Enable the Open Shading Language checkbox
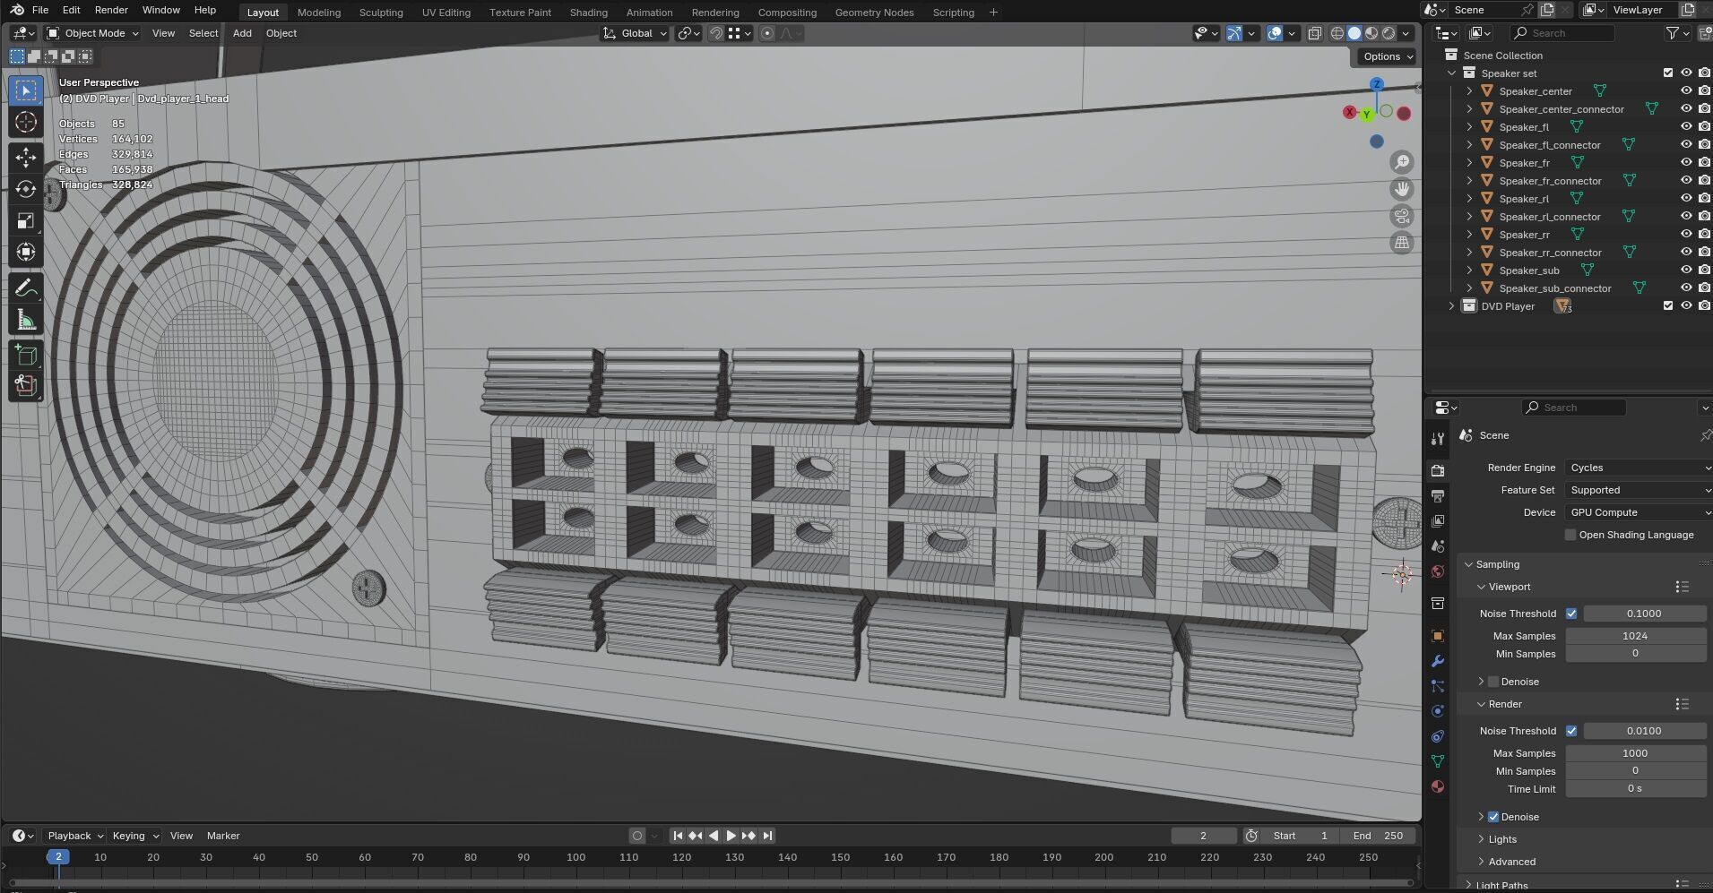The width and height of the screenshot is (1713, 893). (x=1570, y=535)
